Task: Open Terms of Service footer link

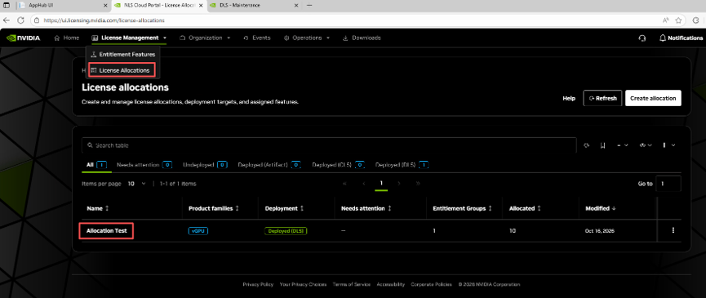Action: tap(351, 284)
